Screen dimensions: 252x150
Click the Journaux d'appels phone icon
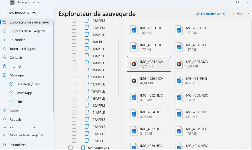[4, 49]
